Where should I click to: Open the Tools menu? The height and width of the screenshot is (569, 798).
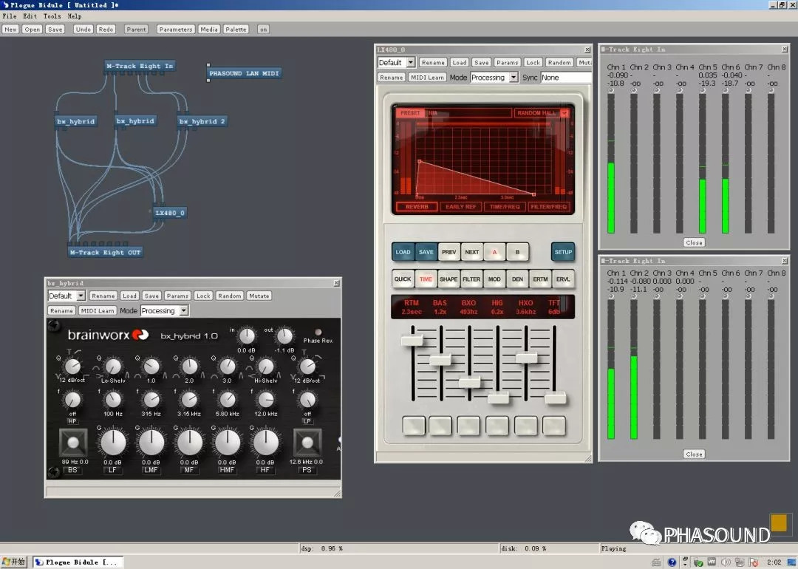(x=52, y=16)
